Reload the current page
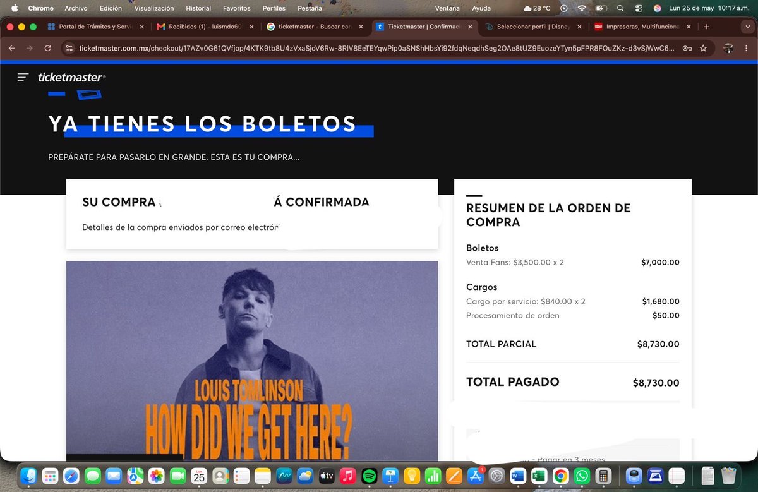 tap(47, 48)
